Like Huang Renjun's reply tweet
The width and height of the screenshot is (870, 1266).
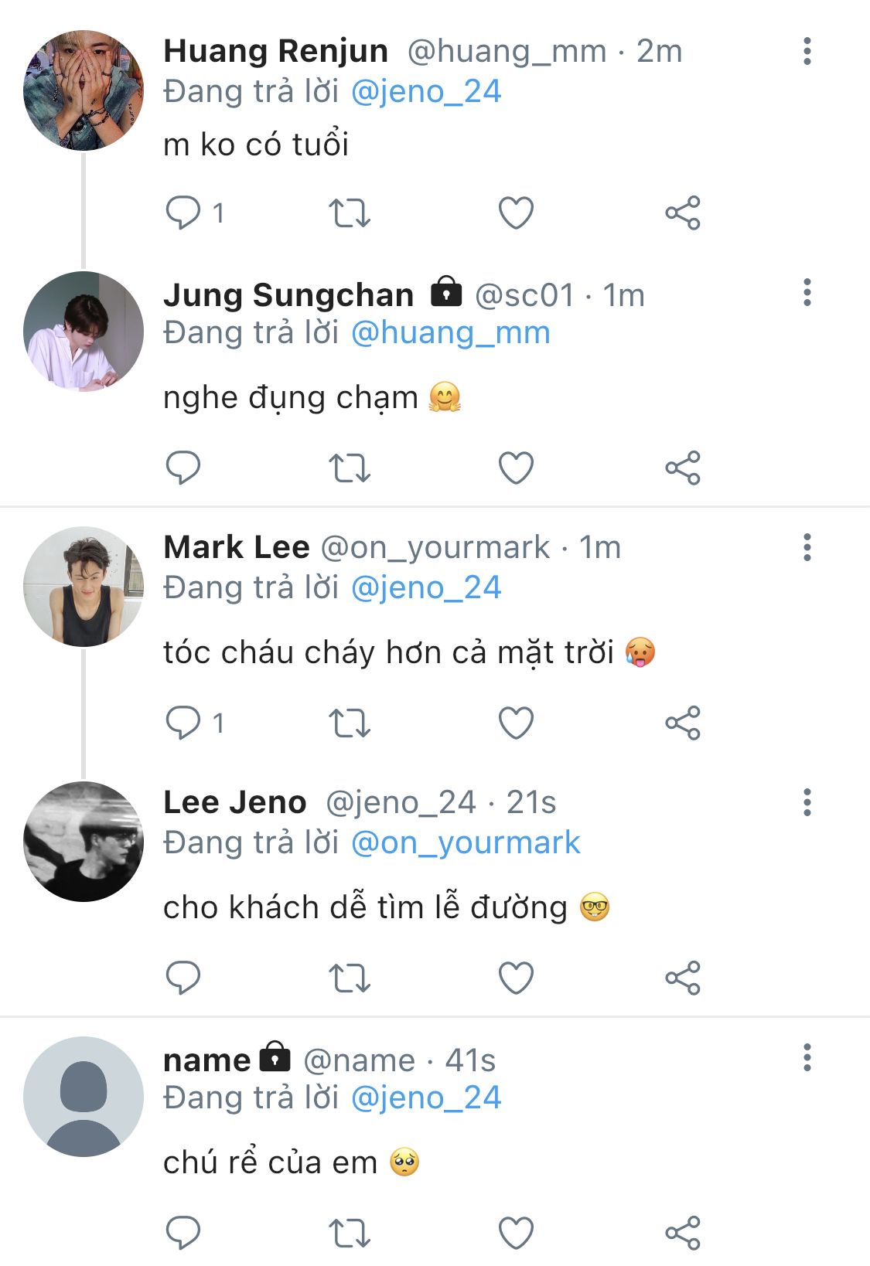click(x=516, y=213)
